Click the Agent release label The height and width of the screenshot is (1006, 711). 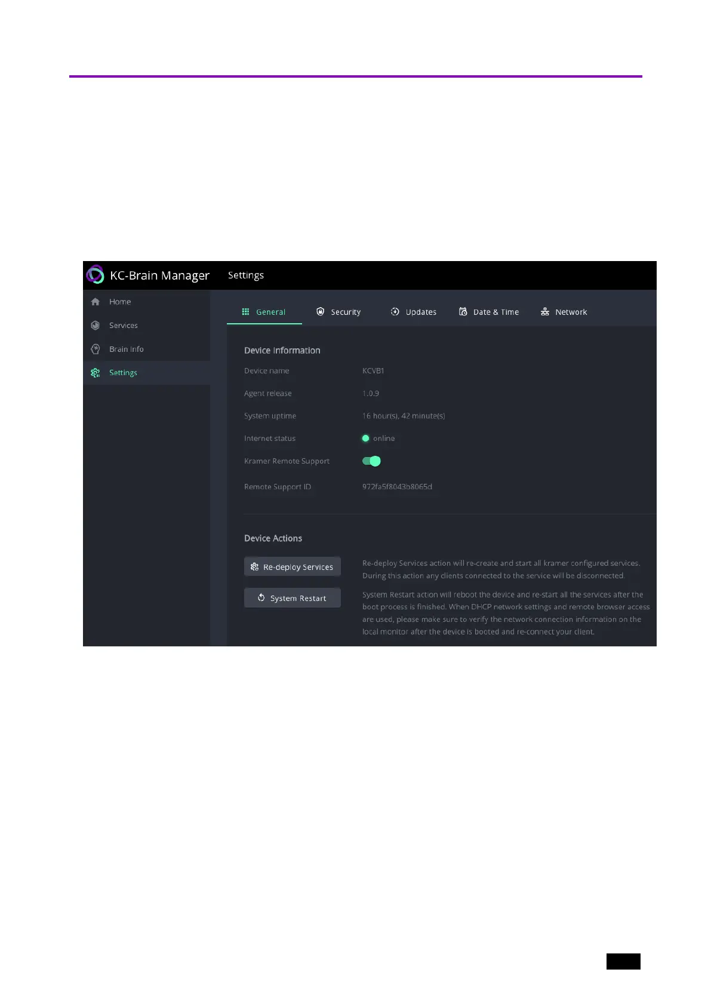click(268, 394)
